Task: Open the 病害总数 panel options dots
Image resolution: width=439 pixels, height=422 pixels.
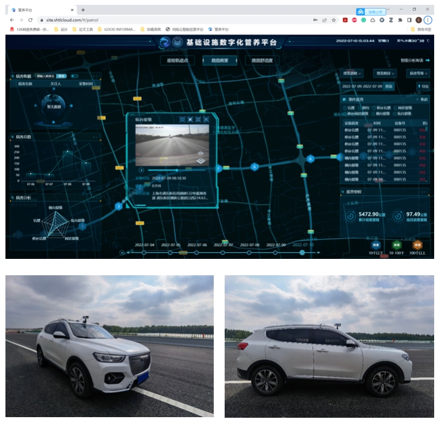Action: click(97, 137)
